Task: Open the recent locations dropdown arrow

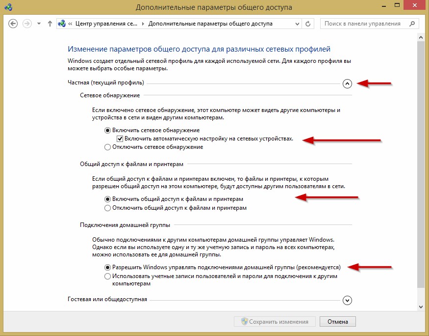Action: pyautogui.click(x=39, y=24)
